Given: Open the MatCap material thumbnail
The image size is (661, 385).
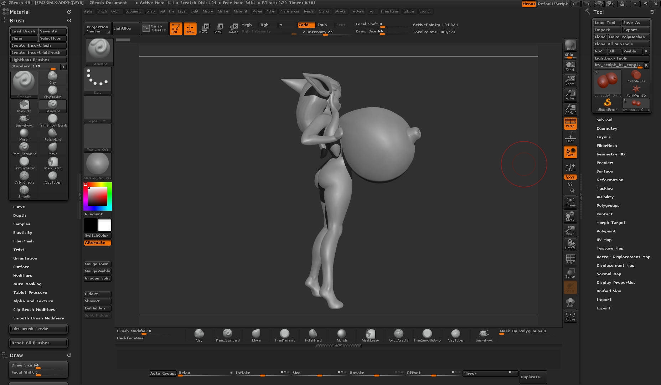Looking at the screenshot, I should pos(98,166).
